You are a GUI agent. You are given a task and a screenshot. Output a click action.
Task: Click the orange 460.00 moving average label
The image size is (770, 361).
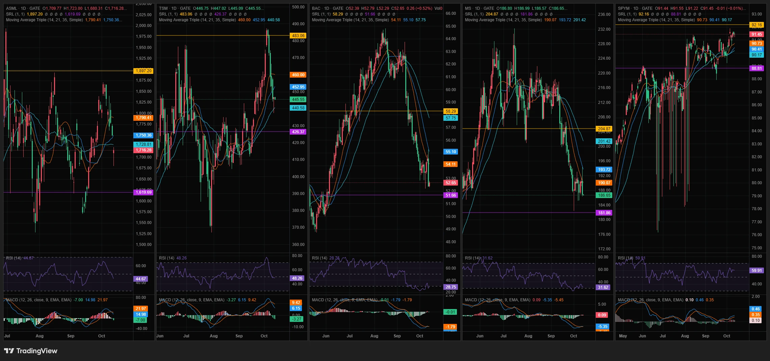[298, 75]
